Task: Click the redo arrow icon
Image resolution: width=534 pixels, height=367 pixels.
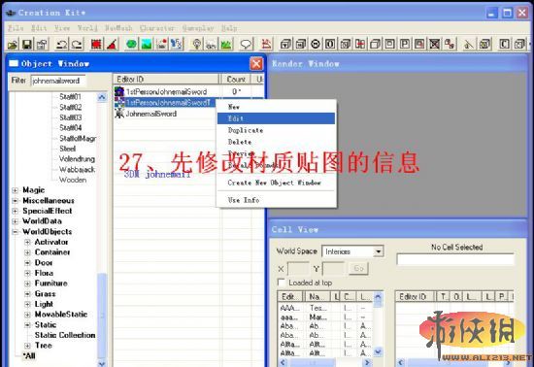Action: pyautogui.click(x=77, y=45)
